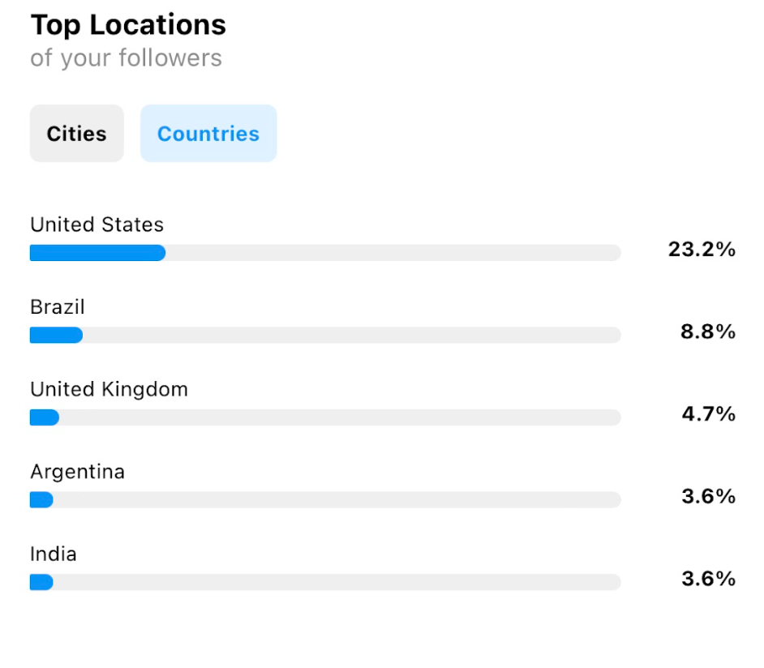Viewport: 764px width, 668px height.
Task: Select the United Kingdom label
Action: pyautogui.click(x=109, y=389)
